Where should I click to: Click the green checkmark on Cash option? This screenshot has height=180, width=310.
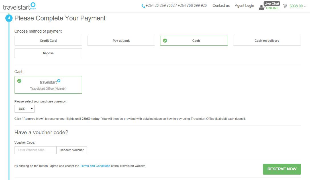165,41
